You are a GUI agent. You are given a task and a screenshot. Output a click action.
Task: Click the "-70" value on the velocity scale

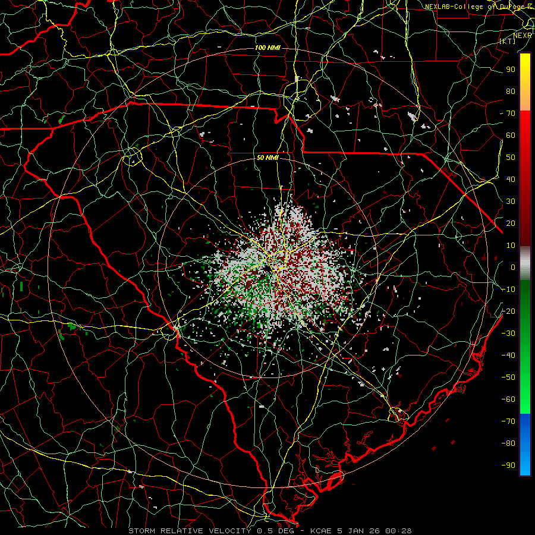point(508,421)
